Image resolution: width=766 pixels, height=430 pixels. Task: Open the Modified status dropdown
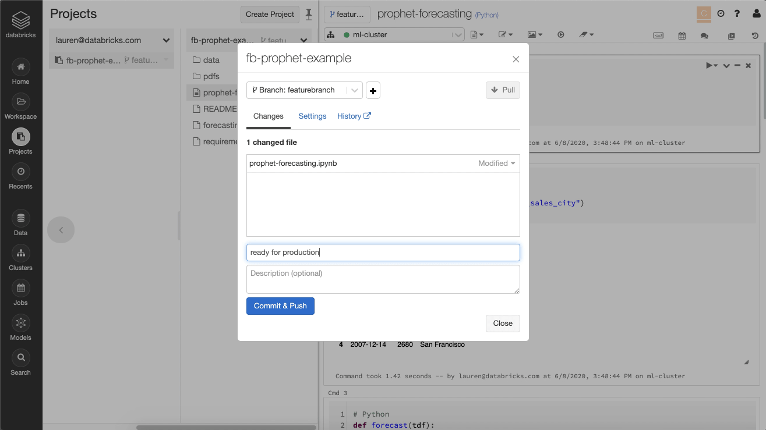coord(497,164)
